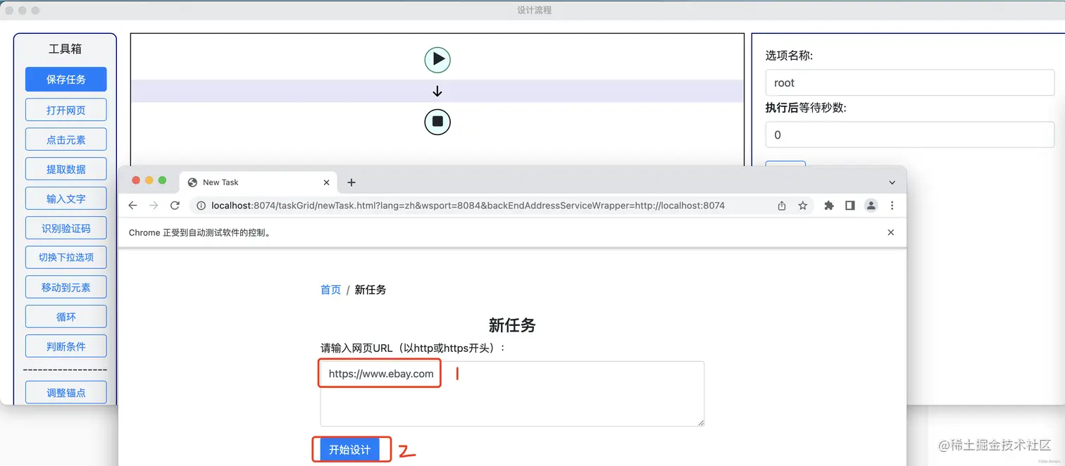This screenshot has width=1065, height=466.
Task: Click the browser back arrow
Action: pyautogui.click(x=132, y=205)
